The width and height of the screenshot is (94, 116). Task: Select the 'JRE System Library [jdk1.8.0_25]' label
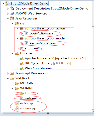click(48, 63)
